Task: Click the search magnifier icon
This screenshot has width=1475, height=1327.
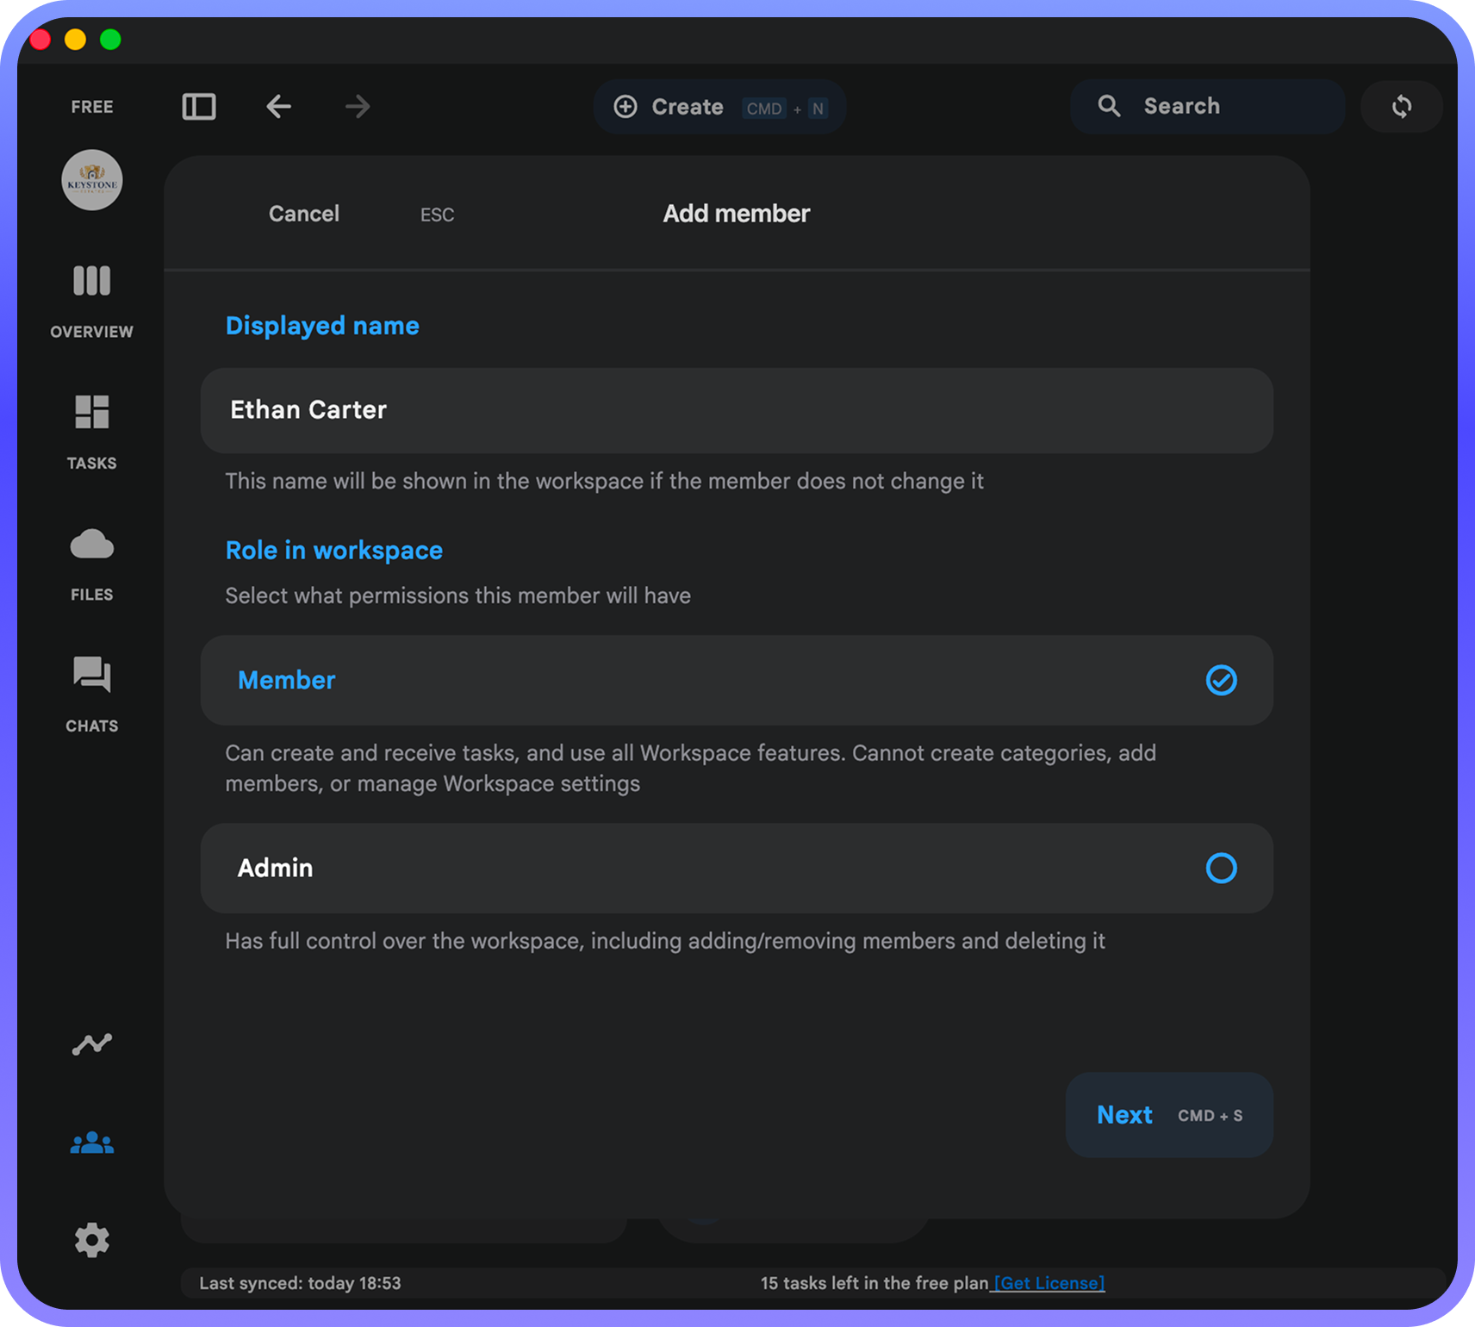Action: pyautogui.click(x=1109, y=106)
